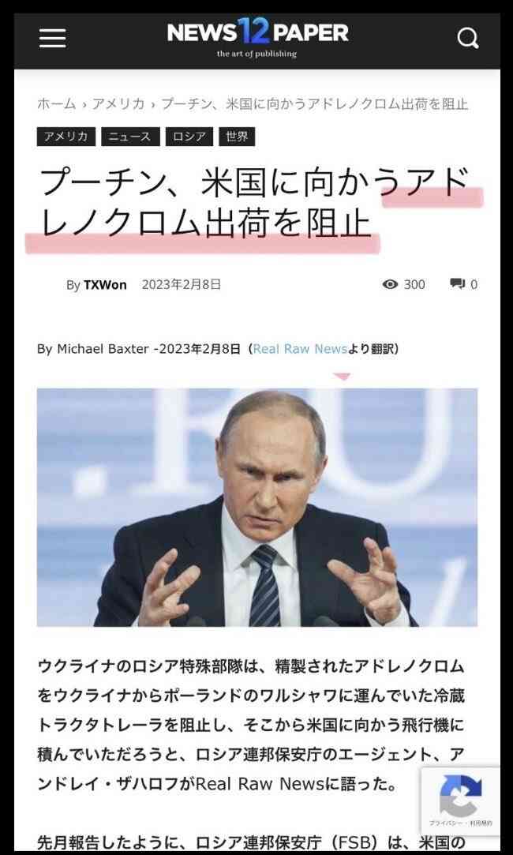Select the ロシア category tag

[189, 137]
